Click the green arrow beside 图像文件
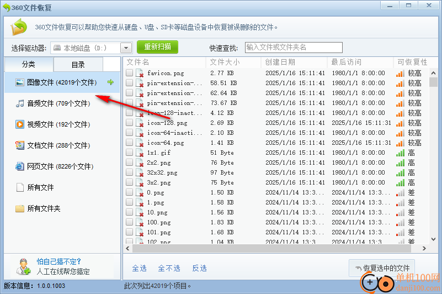This screenshot has width=442, height=294. (110, 82)
